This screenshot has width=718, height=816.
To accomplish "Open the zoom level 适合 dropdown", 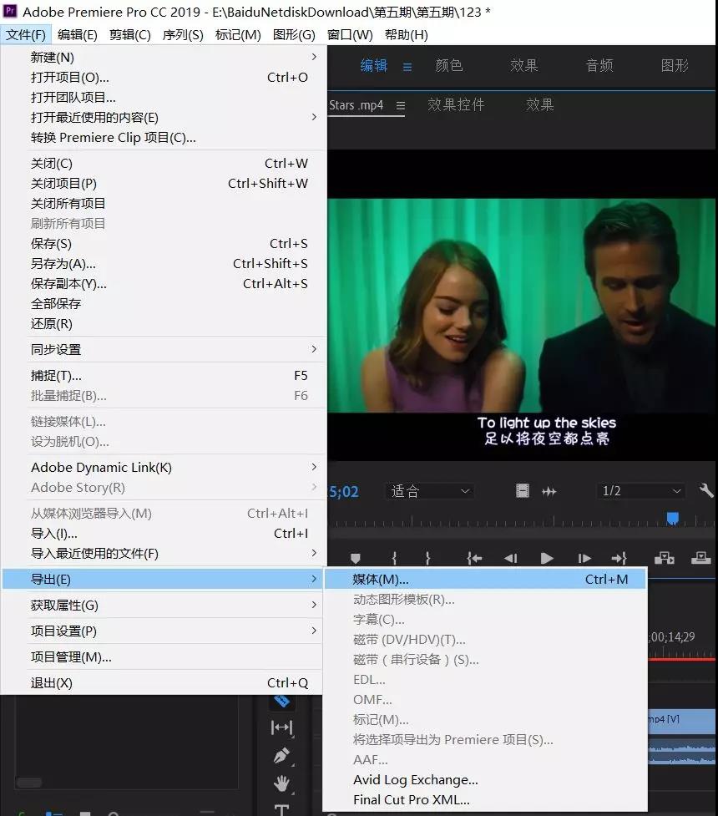I will [430, 491].
